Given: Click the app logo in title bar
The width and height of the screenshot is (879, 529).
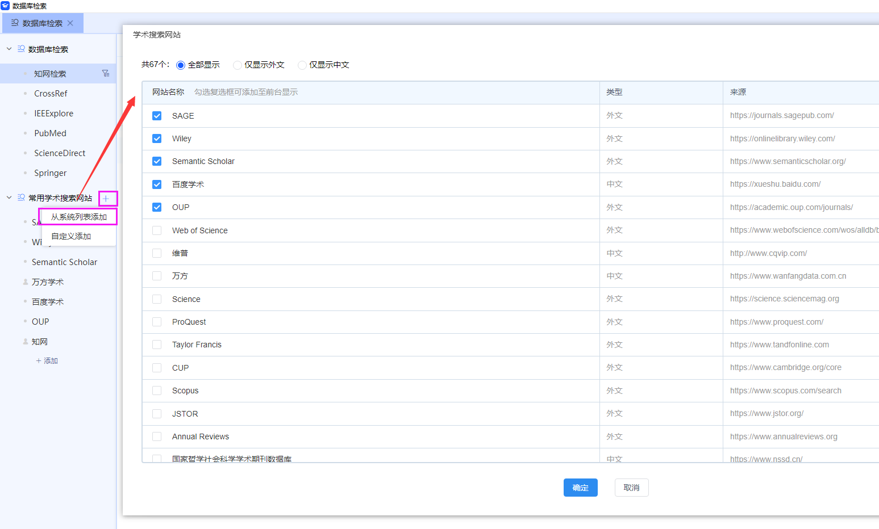Looking at the screenshot, I should click(5, 6).
